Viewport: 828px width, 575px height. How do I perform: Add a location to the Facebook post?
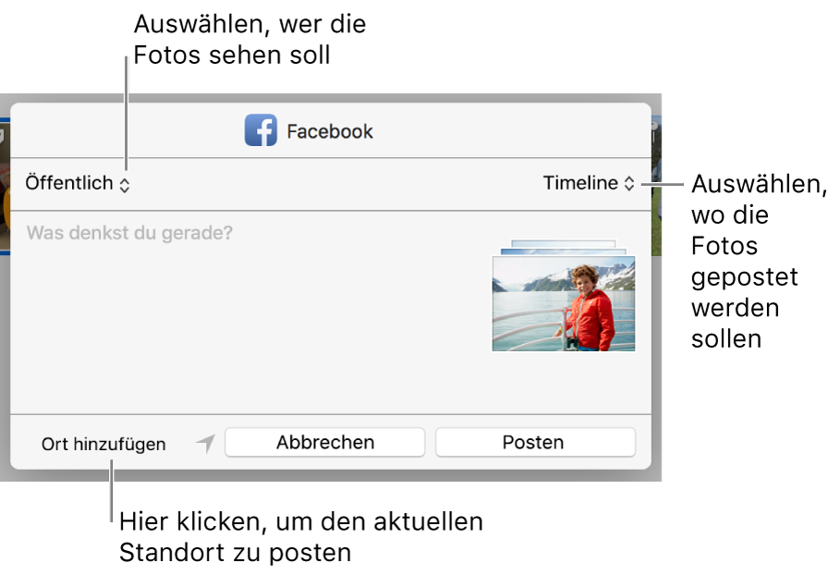tap(103, 443)
